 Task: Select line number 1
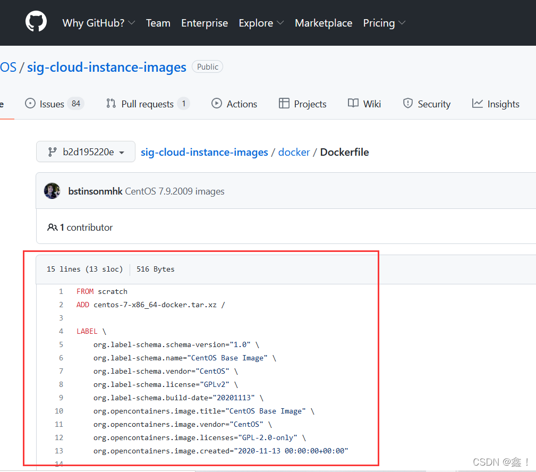pos(61,291)
